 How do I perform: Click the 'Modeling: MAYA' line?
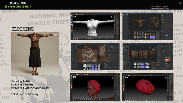(x=20, y=81)
